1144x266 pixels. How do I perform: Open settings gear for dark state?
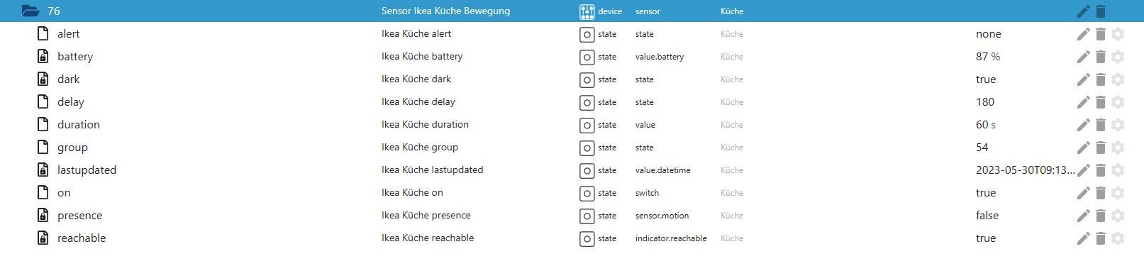(1118, 79)
